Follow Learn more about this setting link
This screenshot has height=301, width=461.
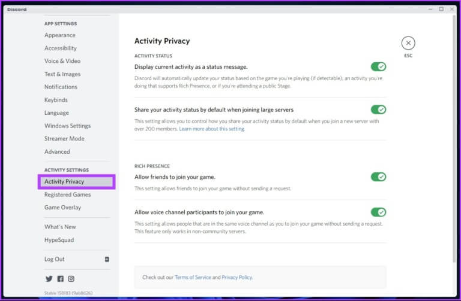[x=212, y=129]
